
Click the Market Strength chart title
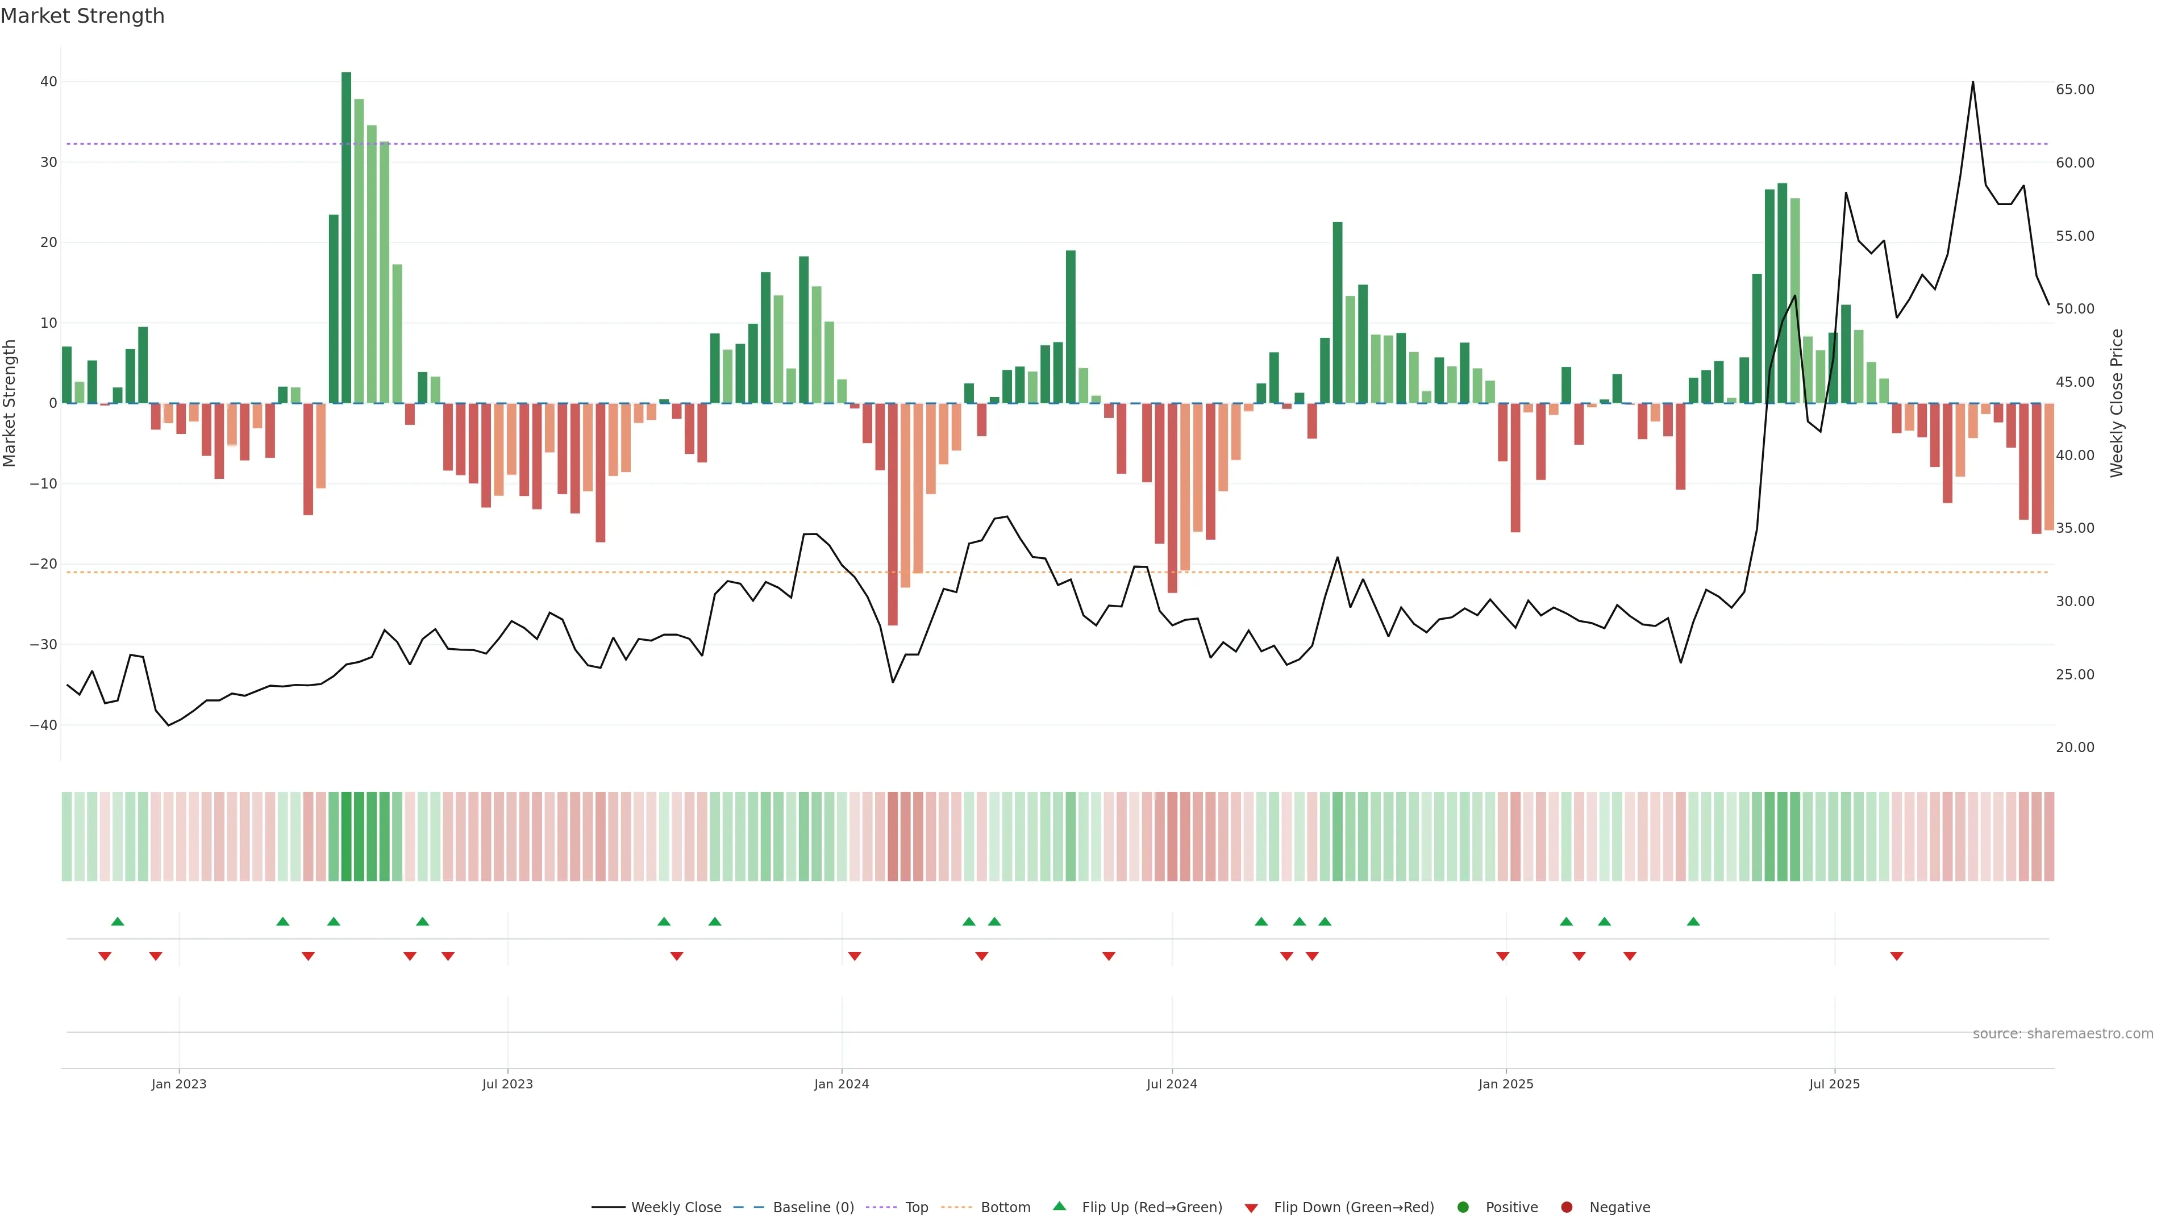click(x=82, y=16)
